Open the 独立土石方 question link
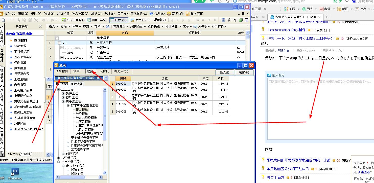This screenshot has height=183, width=374. pyautogui.click(x=275, y=177)
